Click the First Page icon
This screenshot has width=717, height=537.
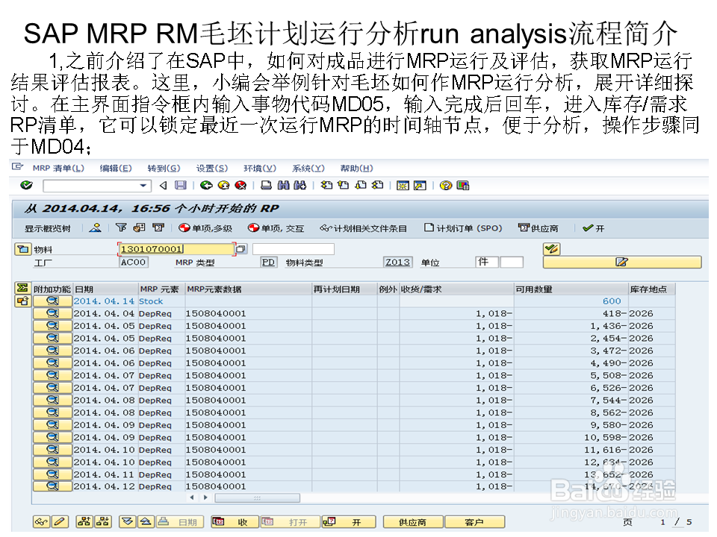(x=326, y=185)
